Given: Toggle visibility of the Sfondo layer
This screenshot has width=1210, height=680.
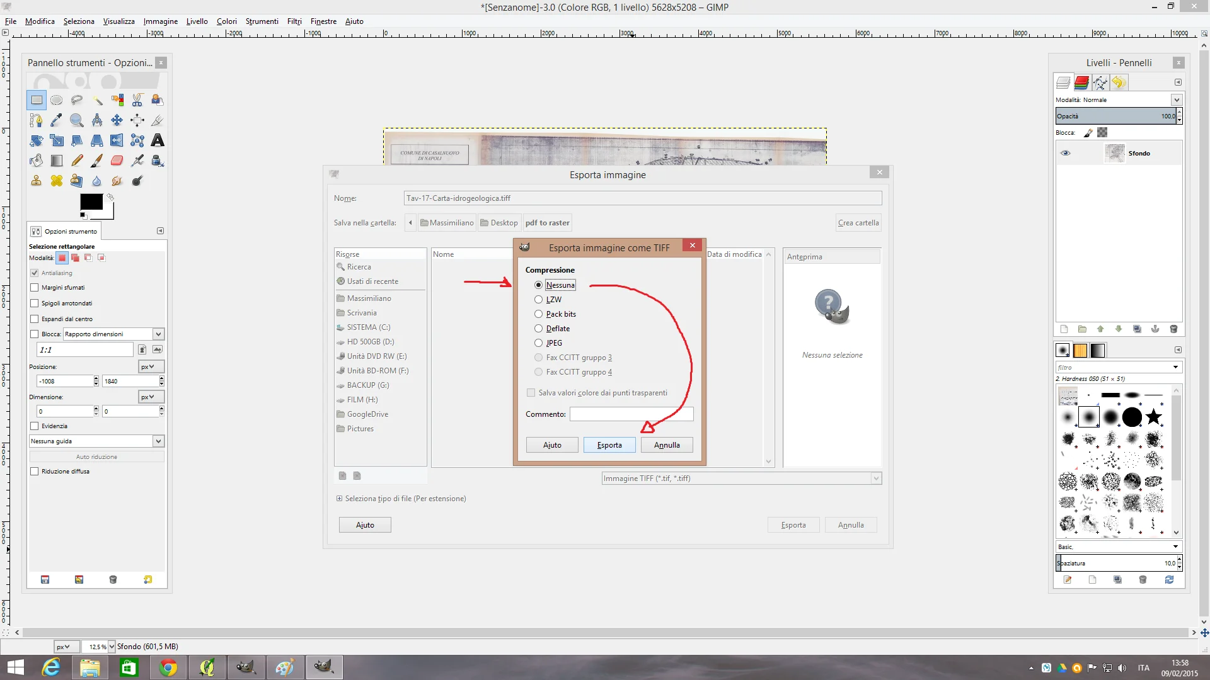Looking at the screenshot, I should [x=1066, y=153].
